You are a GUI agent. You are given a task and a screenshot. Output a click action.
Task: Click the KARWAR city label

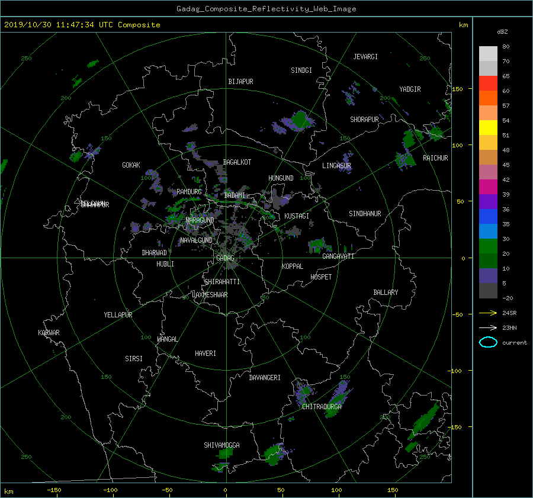(x=49, y=333)
